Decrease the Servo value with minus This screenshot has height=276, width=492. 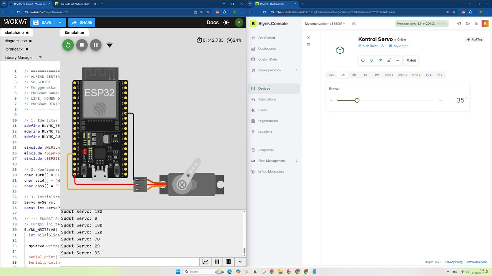[331, 100]
